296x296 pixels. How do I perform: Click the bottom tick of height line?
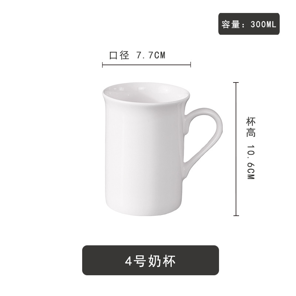pos(236,215)
